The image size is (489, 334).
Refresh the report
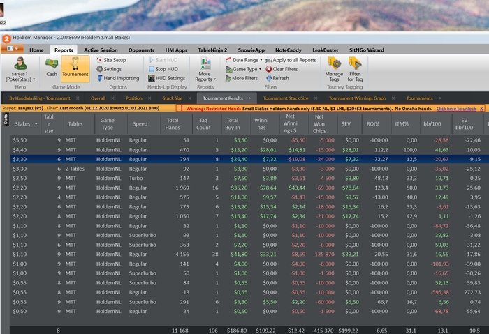[x=277, y=78]
